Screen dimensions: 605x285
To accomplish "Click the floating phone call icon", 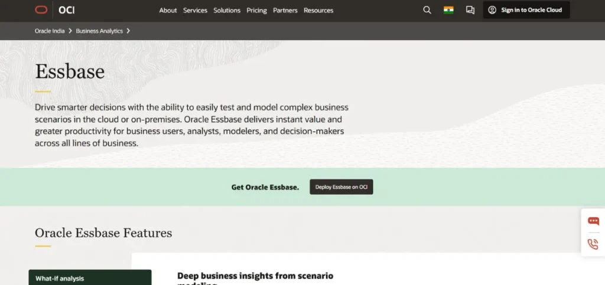I will (x=593, y=244).
